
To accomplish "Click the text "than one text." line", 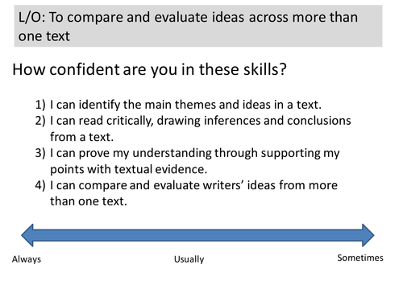I will point(89,201).
